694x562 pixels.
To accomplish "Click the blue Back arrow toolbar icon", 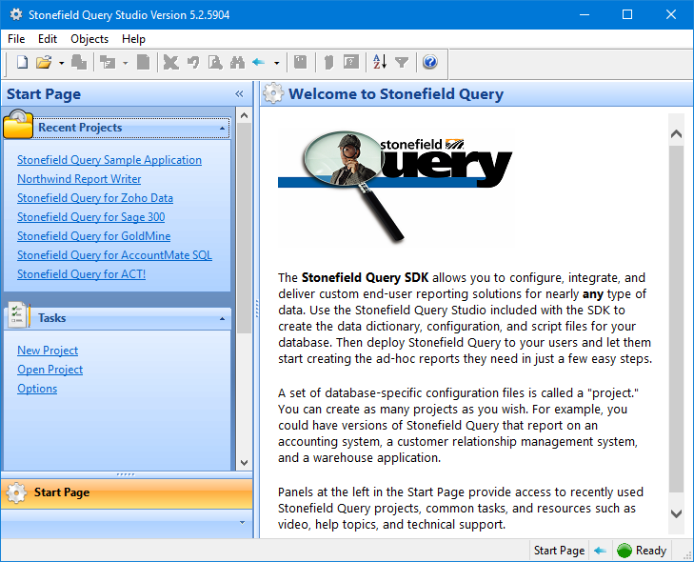I will (x=258, y=63).
